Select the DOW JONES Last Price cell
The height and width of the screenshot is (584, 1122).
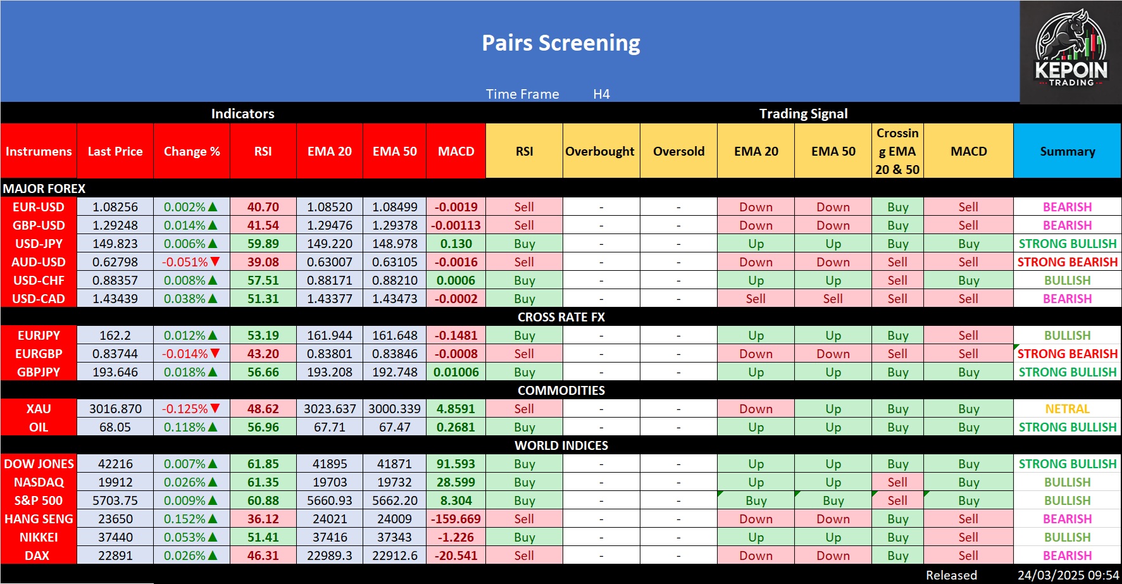(x=115, y=464)
